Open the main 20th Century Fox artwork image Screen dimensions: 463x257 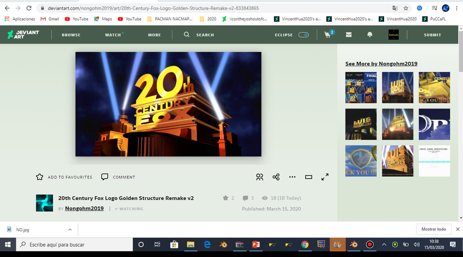pyautogui.click(x=168, y=104)
